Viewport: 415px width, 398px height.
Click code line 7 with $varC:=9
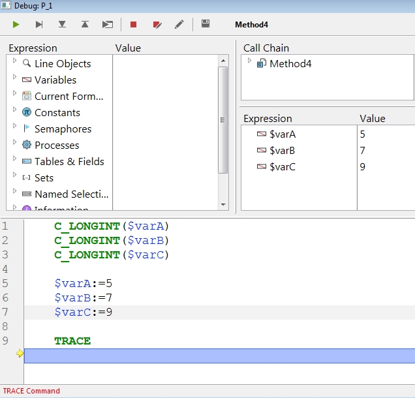coord(84,312)
